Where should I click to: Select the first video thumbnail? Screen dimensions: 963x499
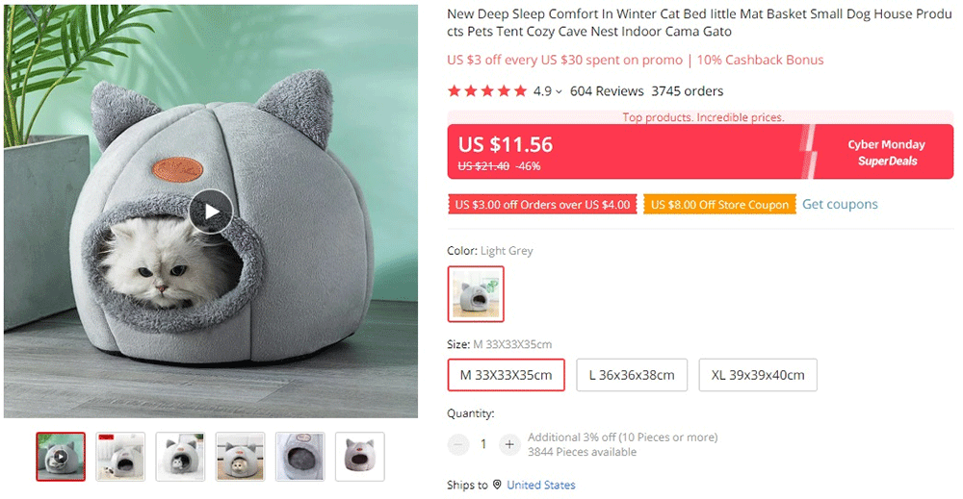tap(61, 457)
